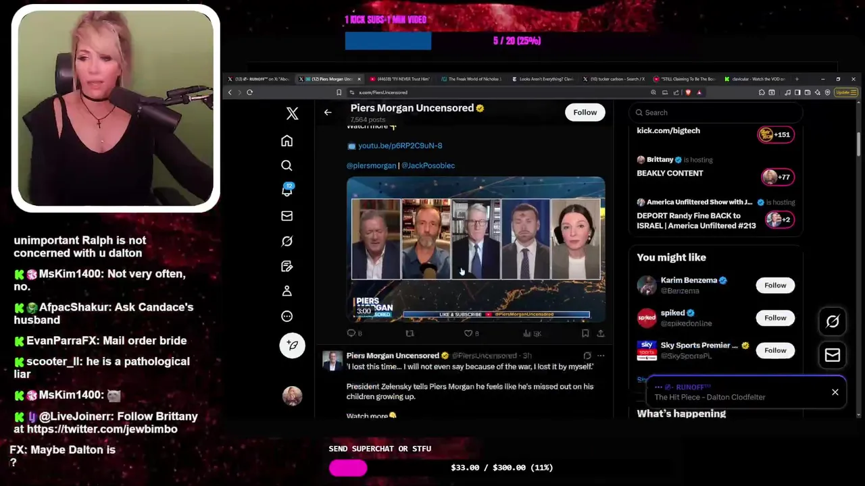This screenshot has width=865, height=486.
Task: Switch to 'STILL Claiming To Be The Boss' tab
Action: point(685,79)
